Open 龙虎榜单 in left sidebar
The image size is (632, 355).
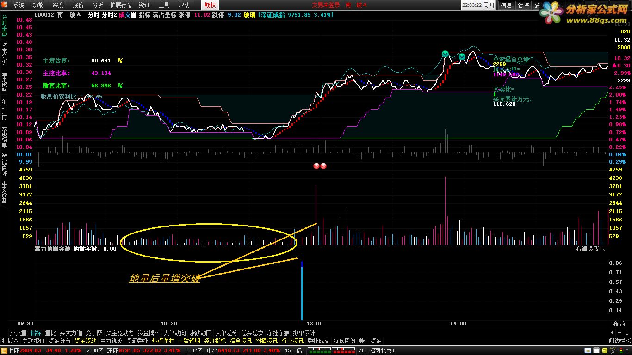(x=4, y=137)
